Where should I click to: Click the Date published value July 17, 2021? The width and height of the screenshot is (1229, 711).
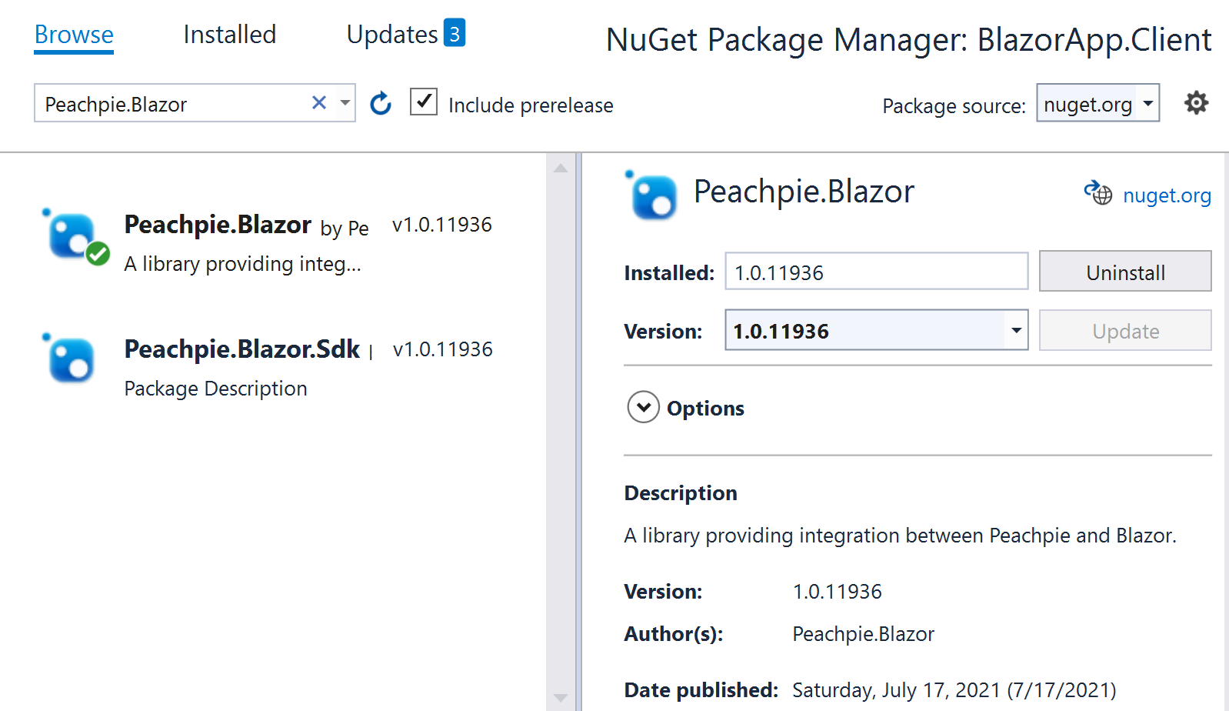click(954, 689)
